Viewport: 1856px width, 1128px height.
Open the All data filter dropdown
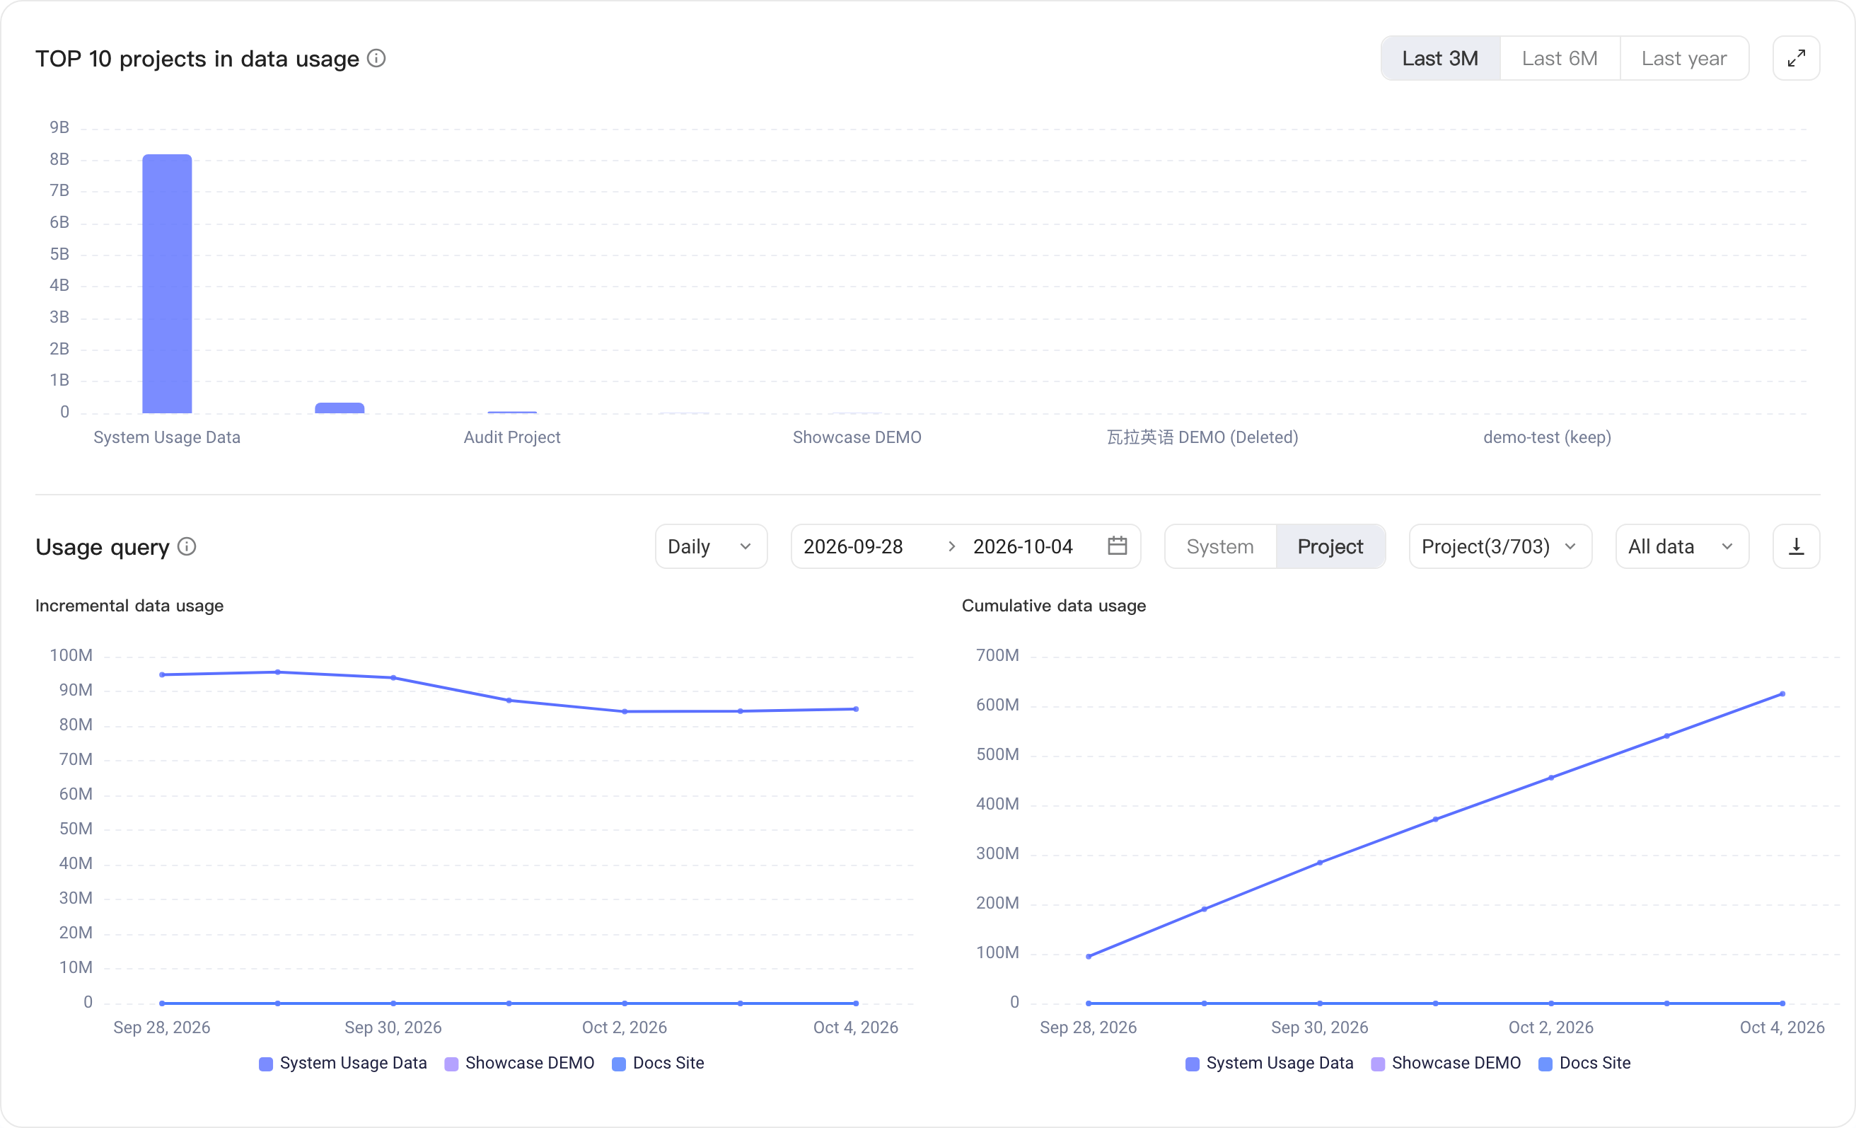coord(1681,546)
